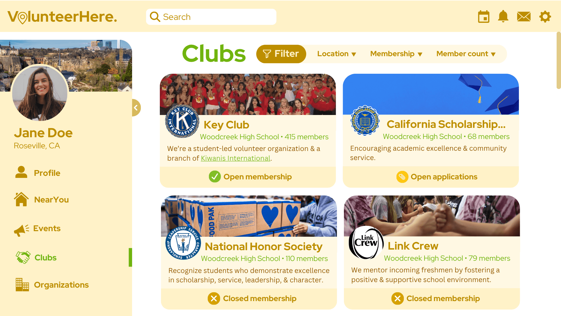Image resolution: width=561 pixels, height=316 pixels.
Task: Click the Link Crew logo
Action: (x=366, y=243)
